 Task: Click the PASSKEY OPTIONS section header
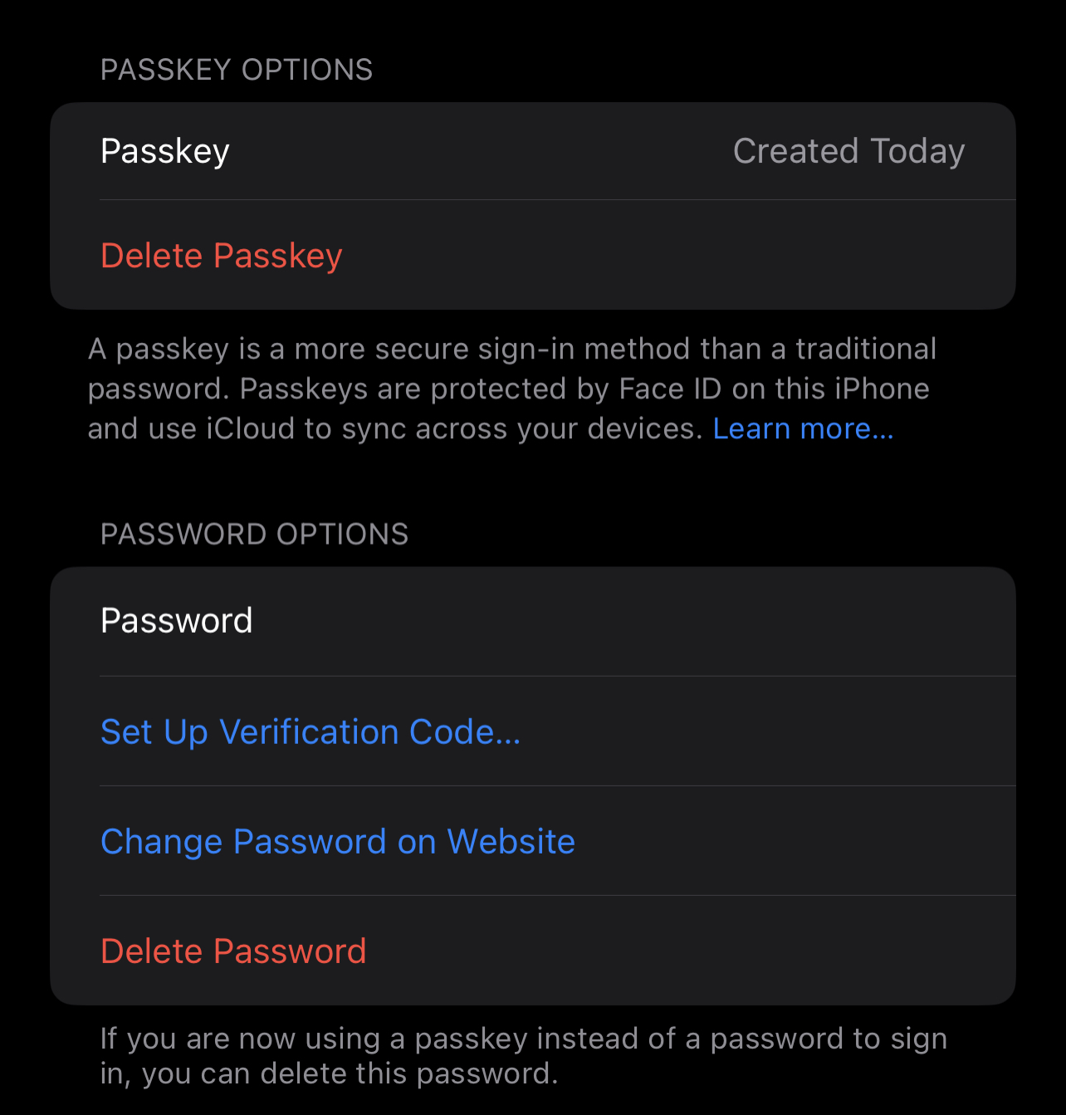237,70
